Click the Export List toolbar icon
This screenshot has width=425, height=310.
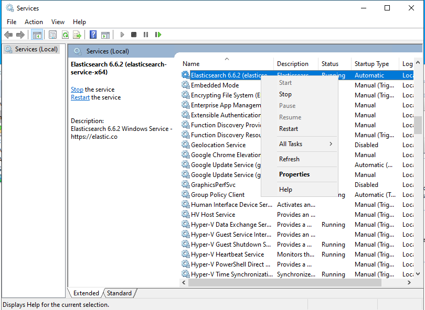pyautogui.click(x=77, y=35)
